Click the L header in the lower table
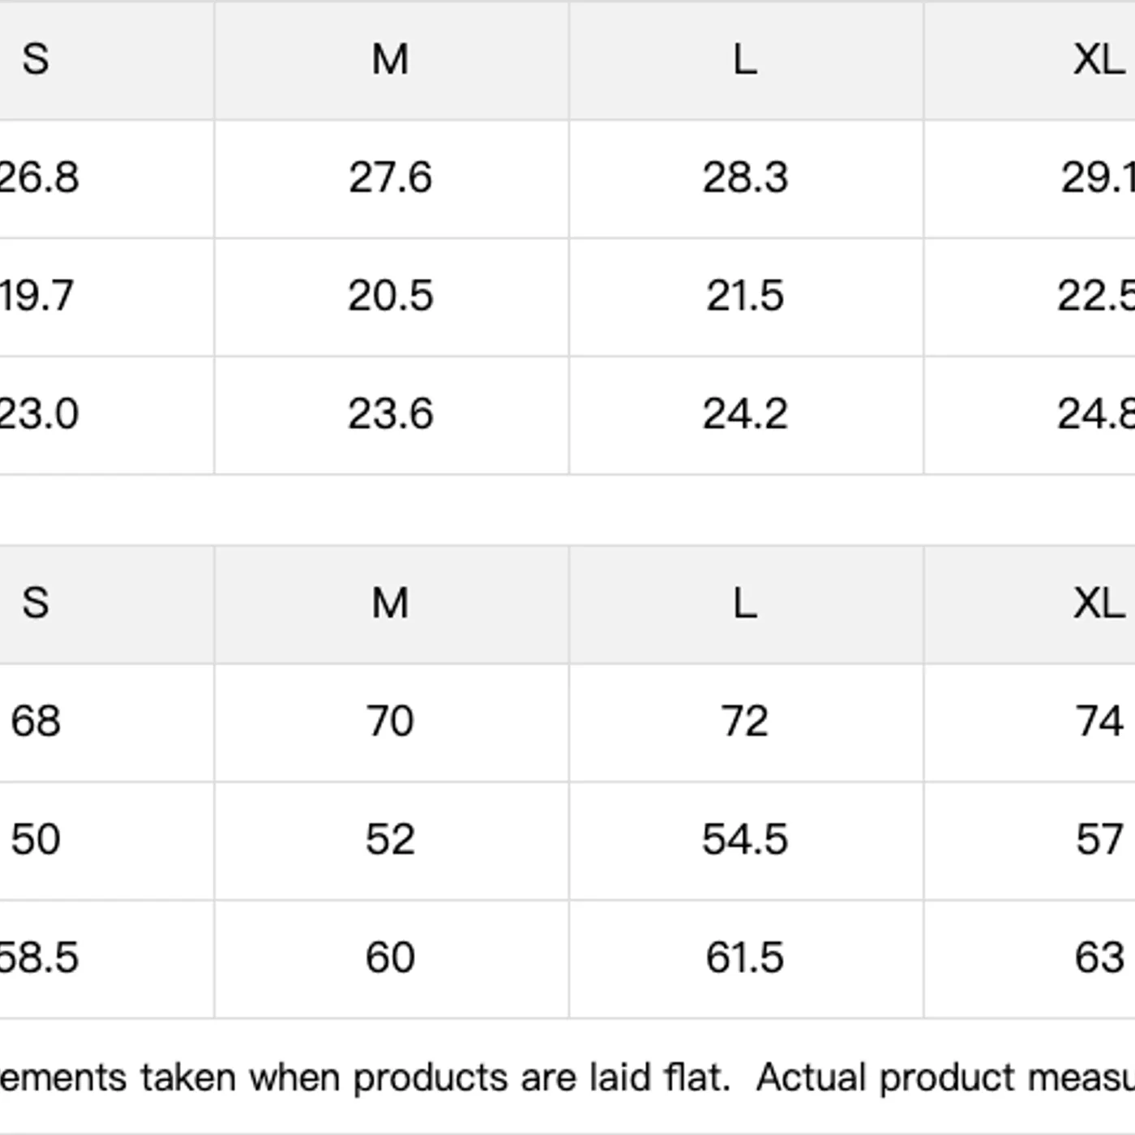Image resolution: width=1135 pixels, height=1135 pixels. coord(745,603)
